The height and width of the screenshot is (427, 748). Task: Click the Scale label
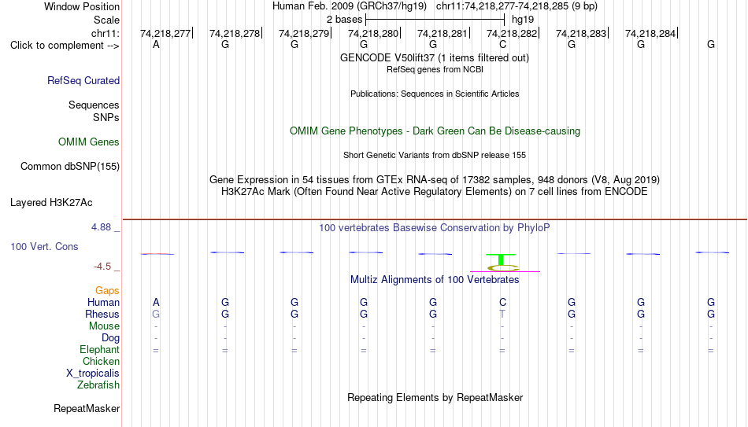pyautogui.click(x=106, y=20)
